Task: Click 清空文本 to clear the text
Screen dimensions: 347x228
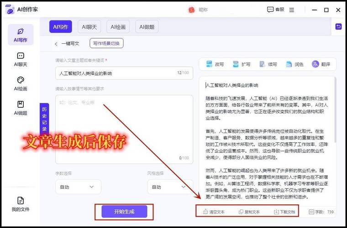Action: (214, 212)
